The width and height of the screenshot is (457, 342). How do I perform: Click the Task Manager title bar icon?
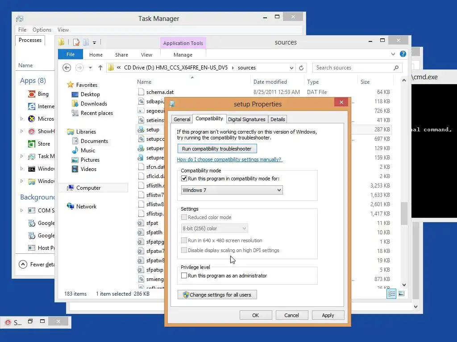coord(20,19)
